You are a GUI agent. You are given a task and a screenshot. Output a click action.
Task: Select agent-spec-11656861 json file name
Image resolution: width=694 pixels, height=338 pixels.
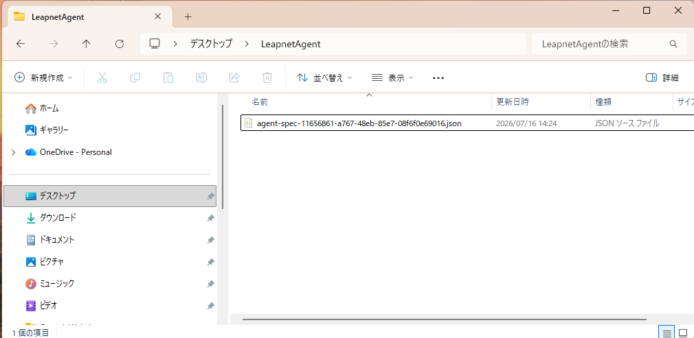(x=359, y=123)
